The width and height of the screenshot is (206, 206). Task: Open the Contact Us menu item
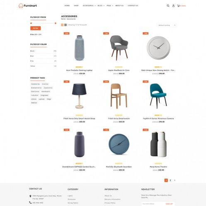(133, 6)
